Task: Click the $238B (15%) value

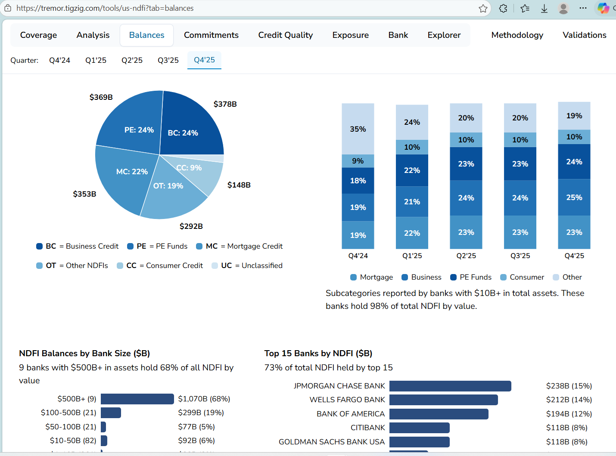Action: coord(569,386)
